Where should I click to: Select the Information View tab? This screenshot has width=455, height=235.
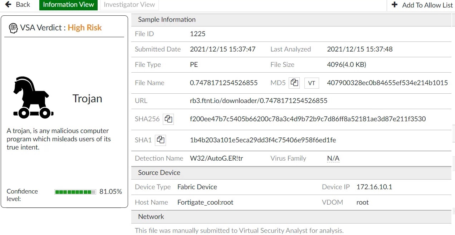click(x=68, y=5)
